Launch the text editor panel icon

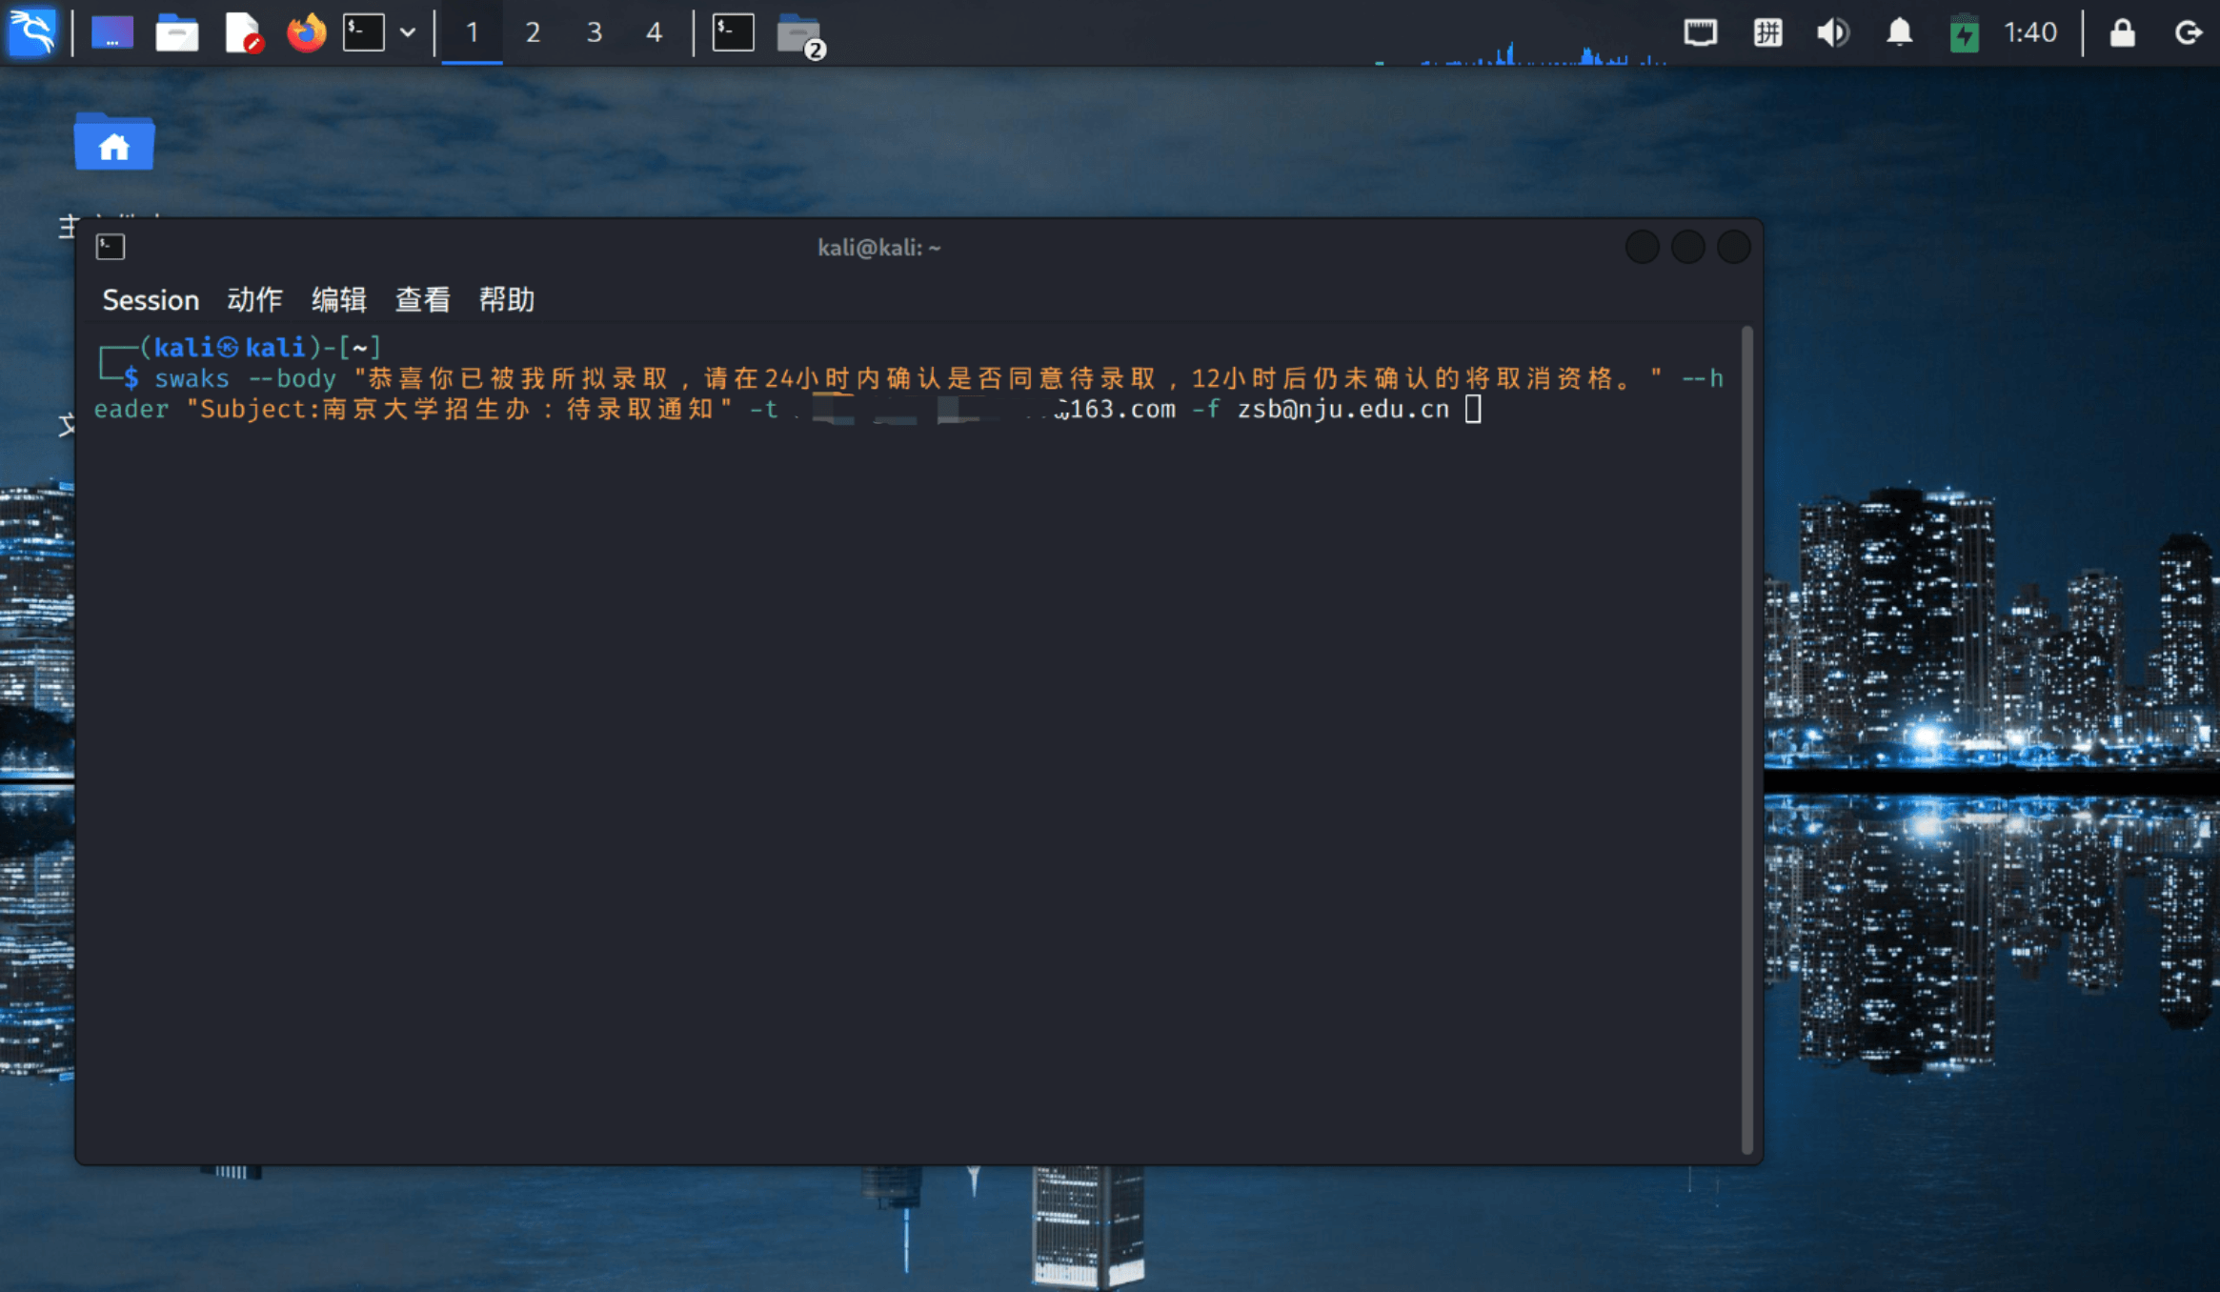click(x=242, y=32)
